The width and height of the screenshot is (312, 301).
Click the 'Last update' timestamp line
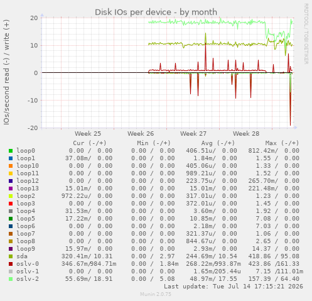234,287
